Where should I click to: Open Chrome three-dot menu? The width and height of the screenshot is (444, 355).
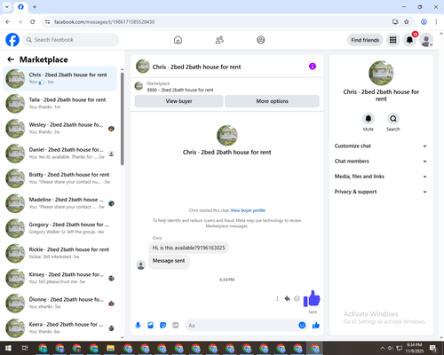[436, 22]
